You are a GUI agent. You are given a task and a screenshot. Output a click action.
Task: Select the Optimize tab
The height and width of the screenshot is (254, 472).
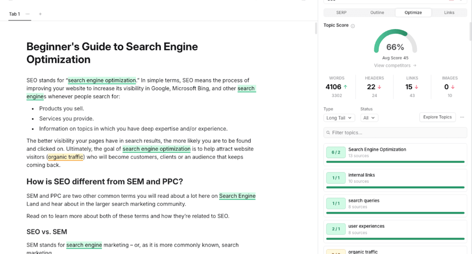coord(413,12)
